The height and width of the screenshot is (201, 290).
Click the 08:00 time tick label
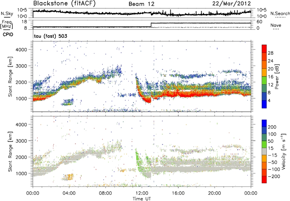point(105,193)
